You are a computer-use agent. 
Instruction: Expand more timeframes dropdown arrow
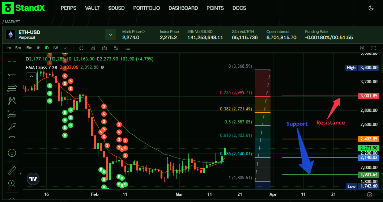(65, 48)
